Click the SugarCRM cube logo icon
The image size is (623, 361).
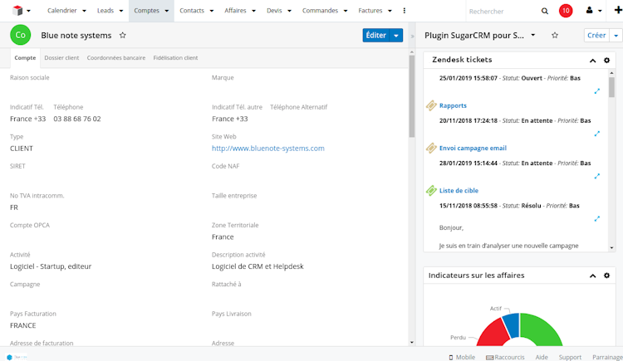tap(17, 11)
